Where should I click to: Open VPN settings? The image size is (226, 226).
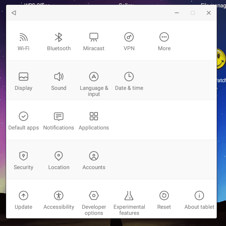click(129, 42)
